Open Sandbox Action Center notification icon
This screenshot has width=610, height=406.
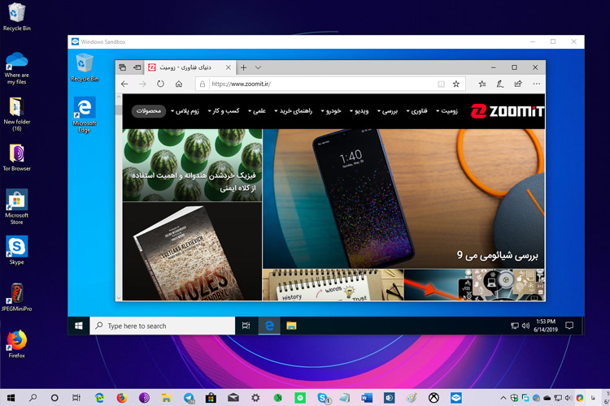click(x=569, y=326)
